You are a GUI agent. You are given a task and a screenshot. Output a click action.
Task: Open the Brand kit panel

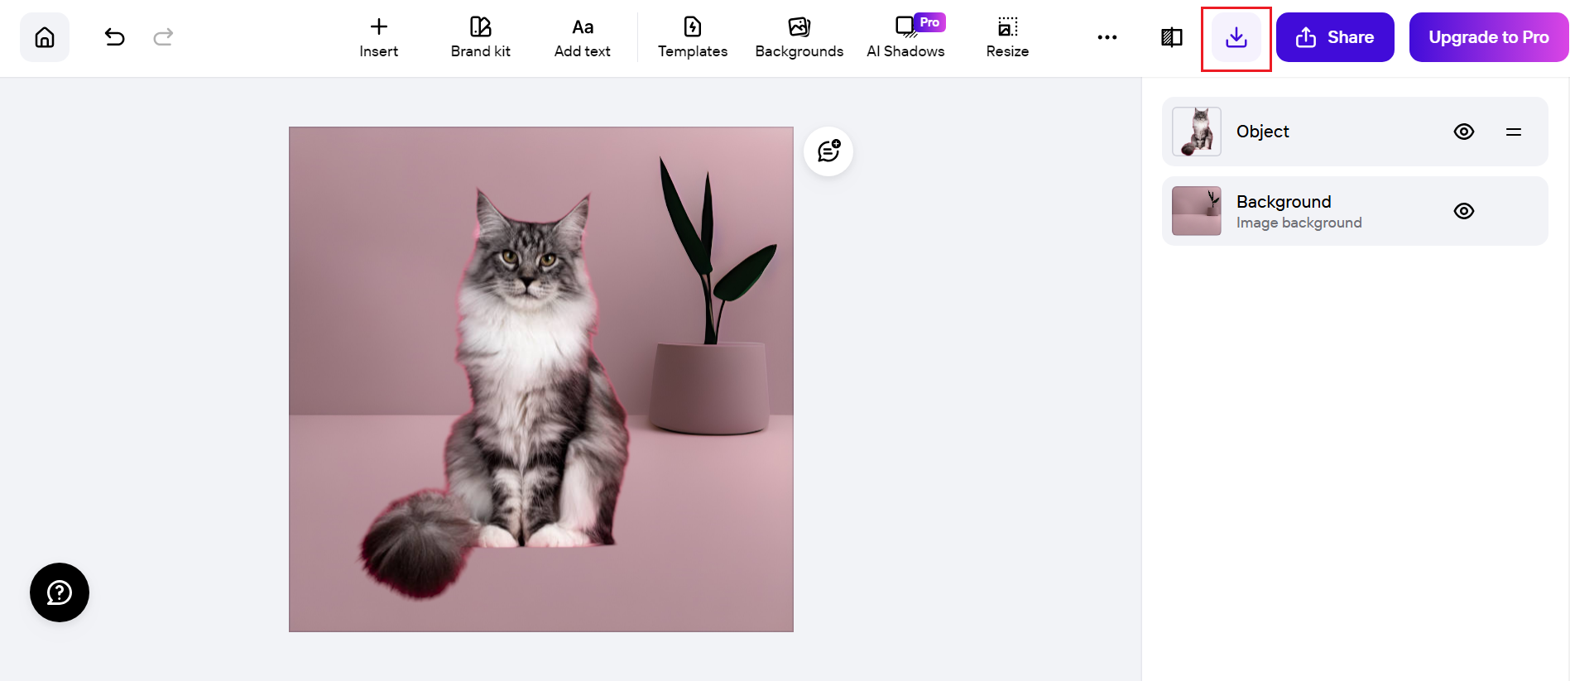point(480,38)
